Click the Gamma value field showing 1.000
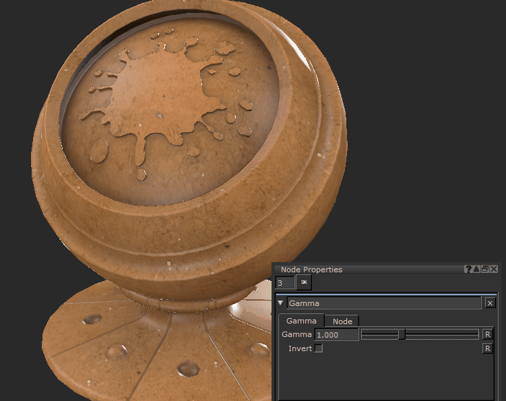This screenshot has width=506, height=401. [x=336, y=335]
